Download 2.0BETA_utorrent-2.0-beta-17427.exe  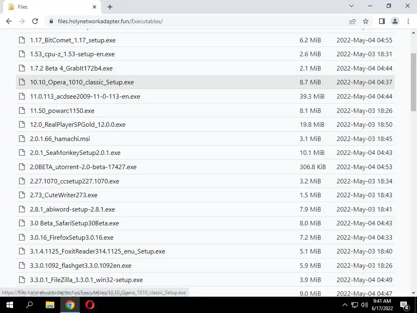click(x=83, y=167)
